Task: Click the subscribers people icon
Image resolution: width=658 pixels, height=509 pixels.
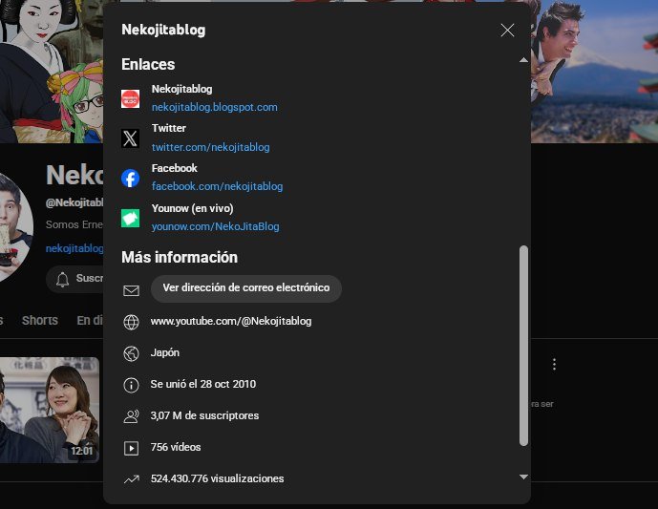Action: click(132, 416)
